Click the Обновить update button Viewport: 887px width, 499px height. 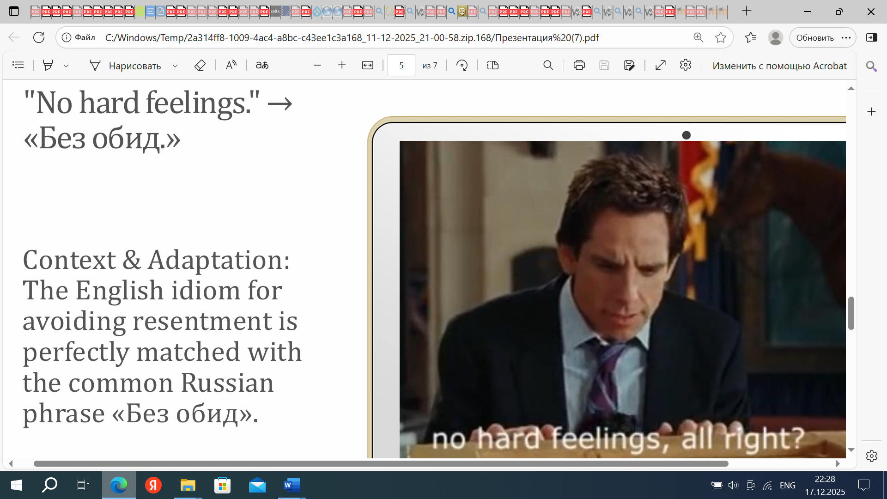tap(814, 37)
